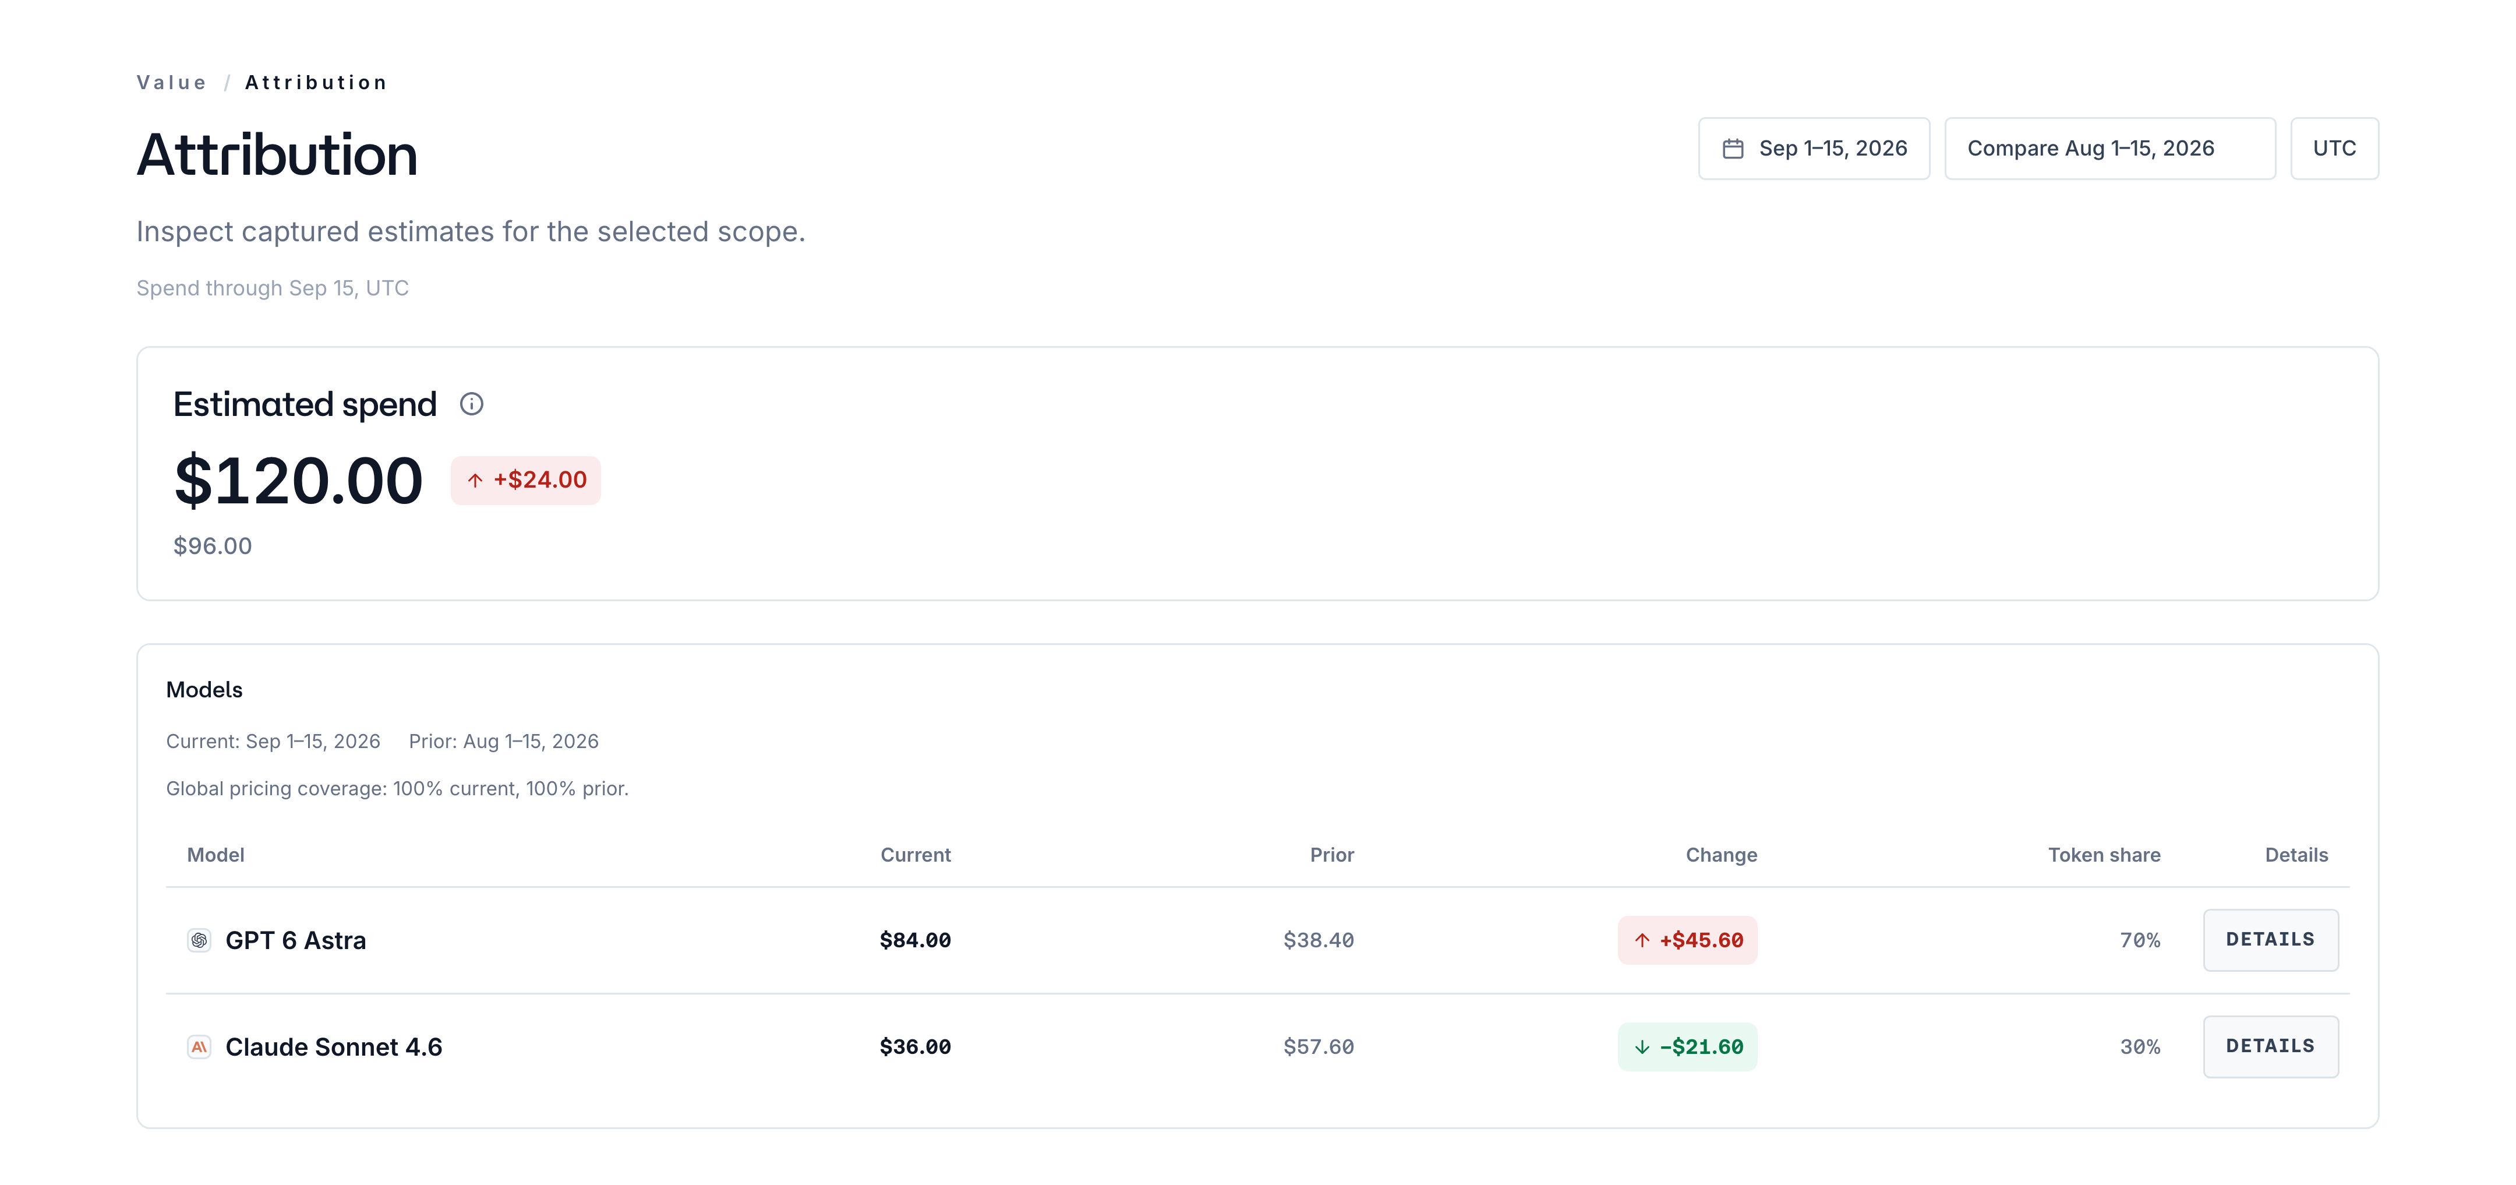Click the 70% token share value
This screenshot has width=2516, height=1185.
tap(2140, 940)
